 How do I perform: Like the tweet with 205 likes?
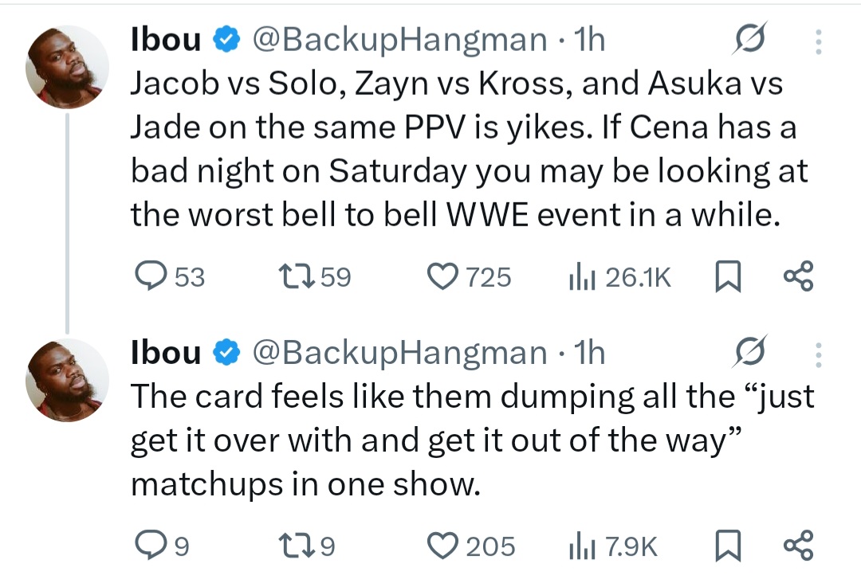point(440,546)
